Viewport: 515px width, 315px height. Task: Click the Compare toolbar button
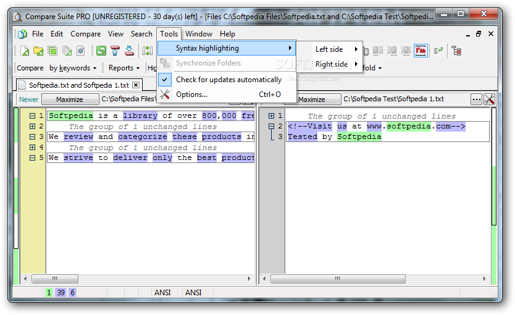pos(30,68)
